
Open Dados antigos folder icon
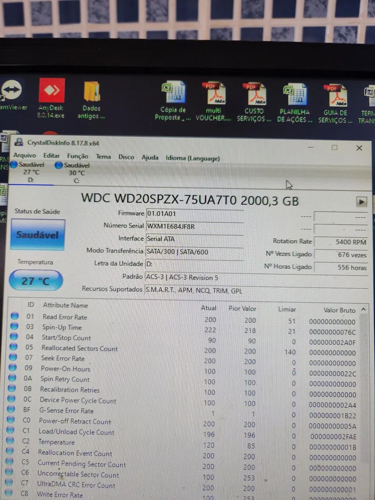[x=91, y=100]
